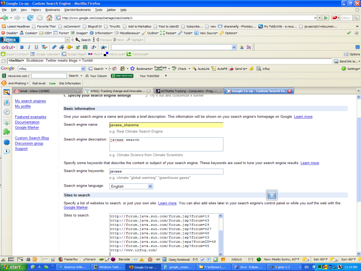The width and height of the screenshot is (361, 271).
Task: Open the sidebar history clock icon
Action: coord(7,112)
